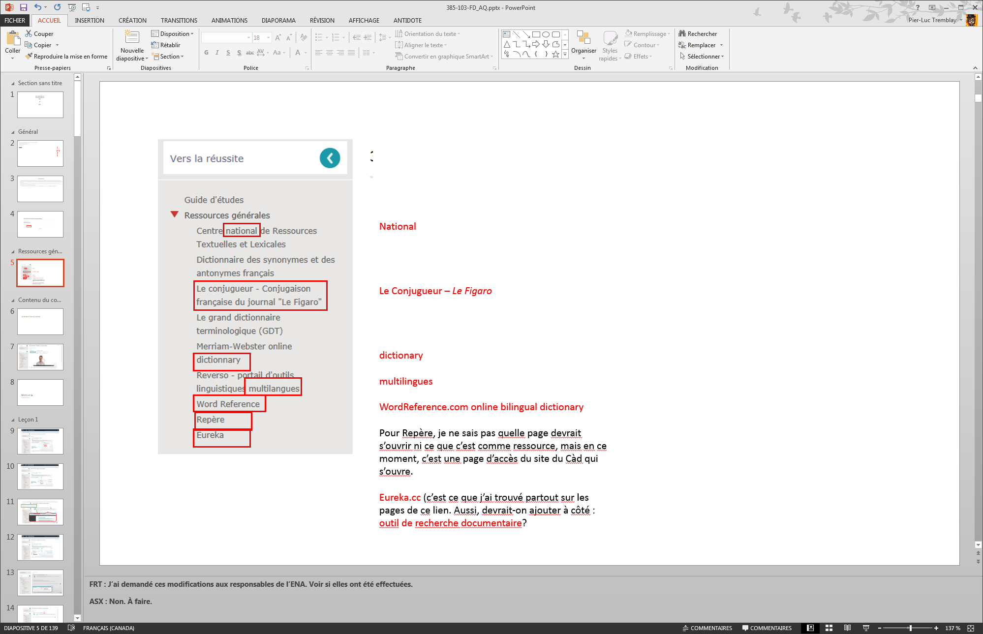This screenshot has height=634, width=983.
Task: Expand the Sélectionner dropdown
Action: point(722,57)
